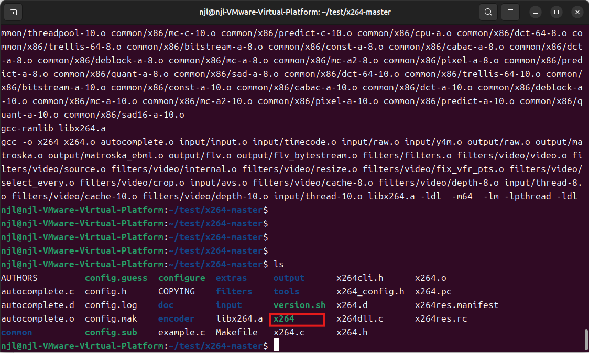Click x264.d in the listing
Image resolution: width=589 pixels, height=353 pixels.
pyautogui.click(x=352, y=305)
